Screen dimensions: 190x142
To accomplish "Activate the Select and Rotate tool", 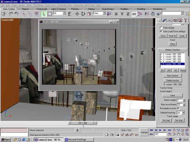I will click(x=83, y=14).
